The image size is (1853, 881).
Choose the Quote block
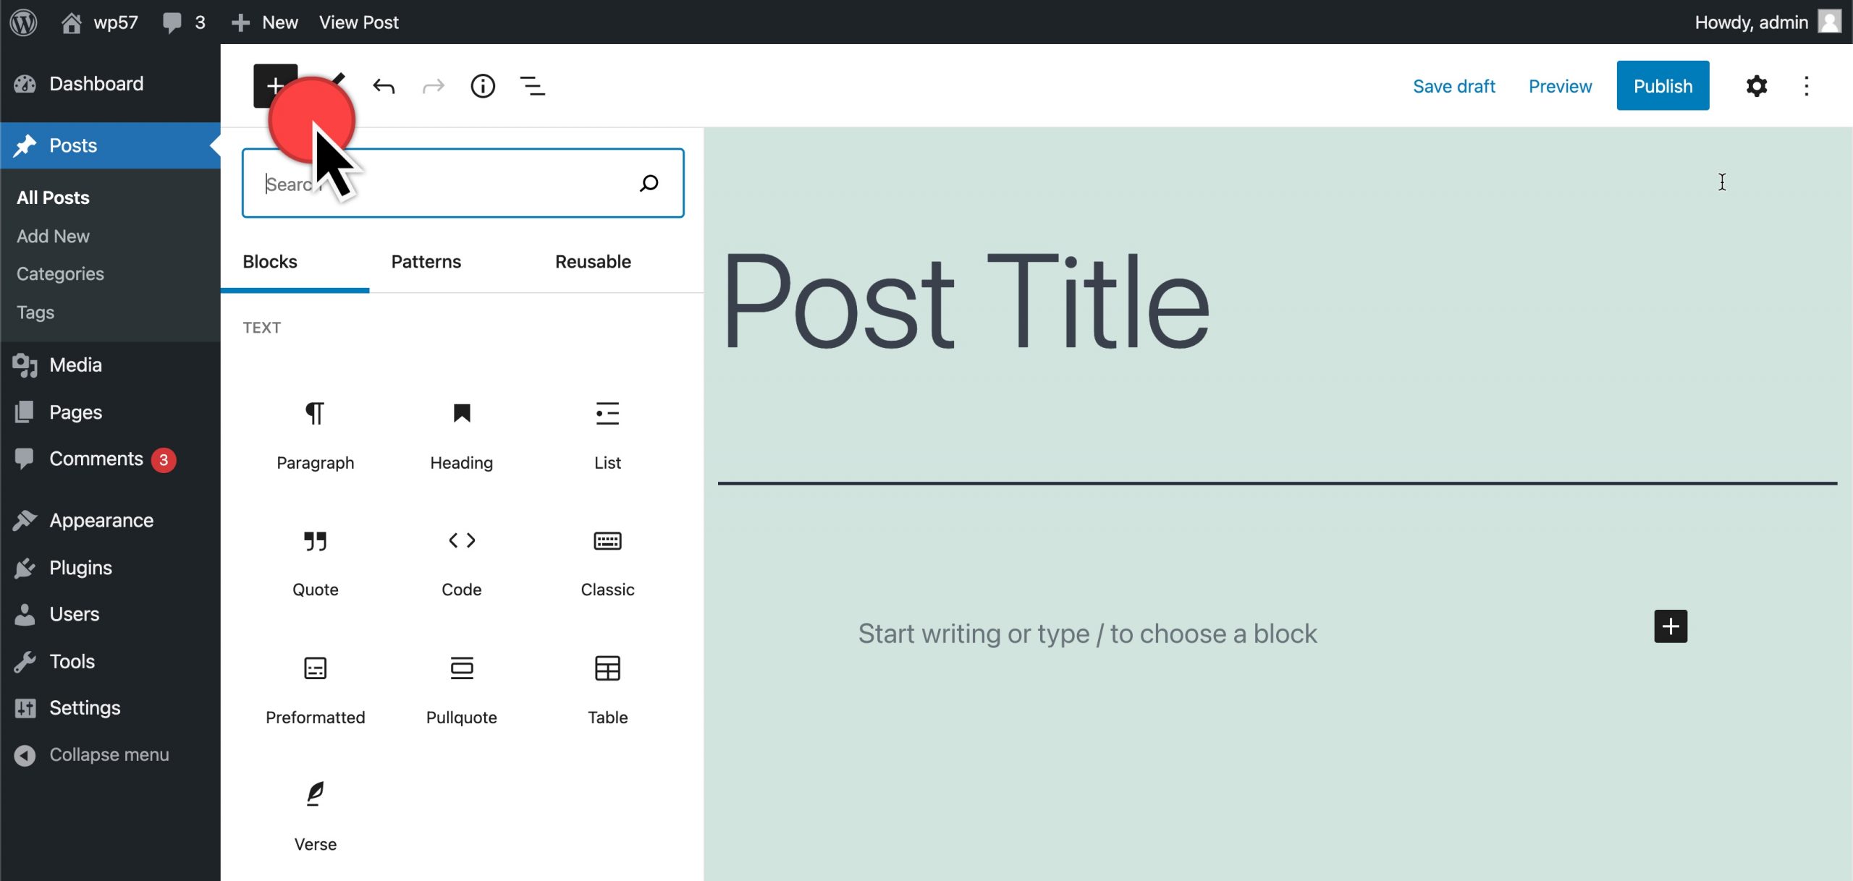pyautogui.click(x=315, y=561)
